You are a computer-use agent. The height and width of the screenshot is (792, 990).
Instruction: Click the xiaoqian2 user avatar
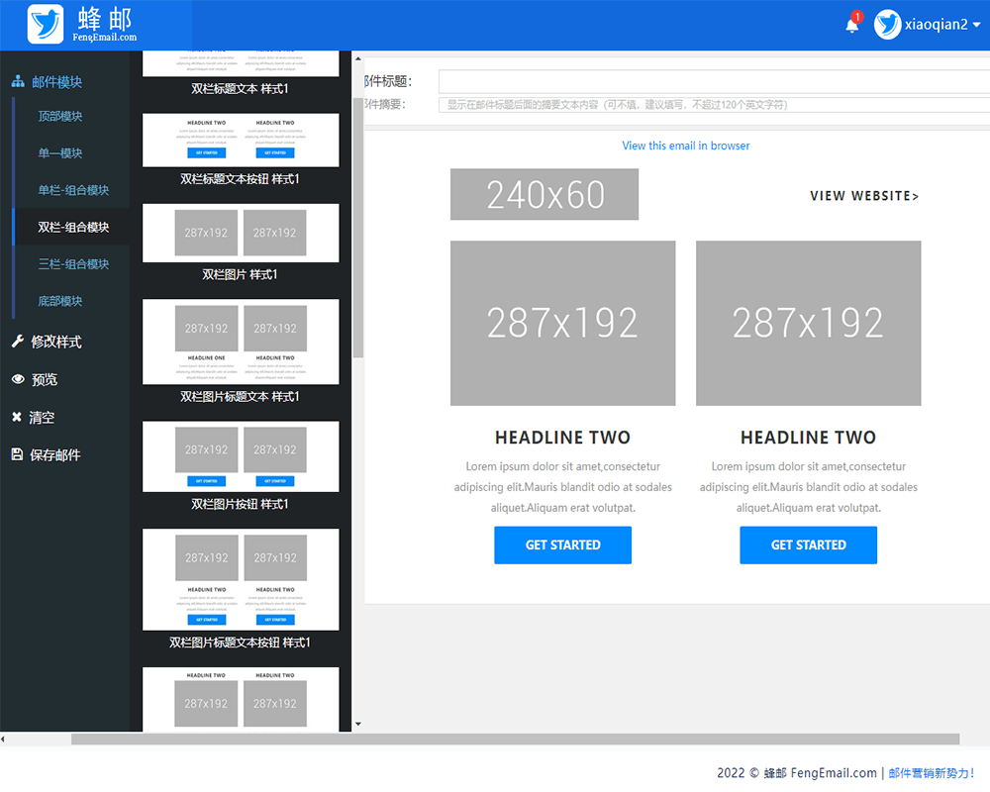[888, 25]
